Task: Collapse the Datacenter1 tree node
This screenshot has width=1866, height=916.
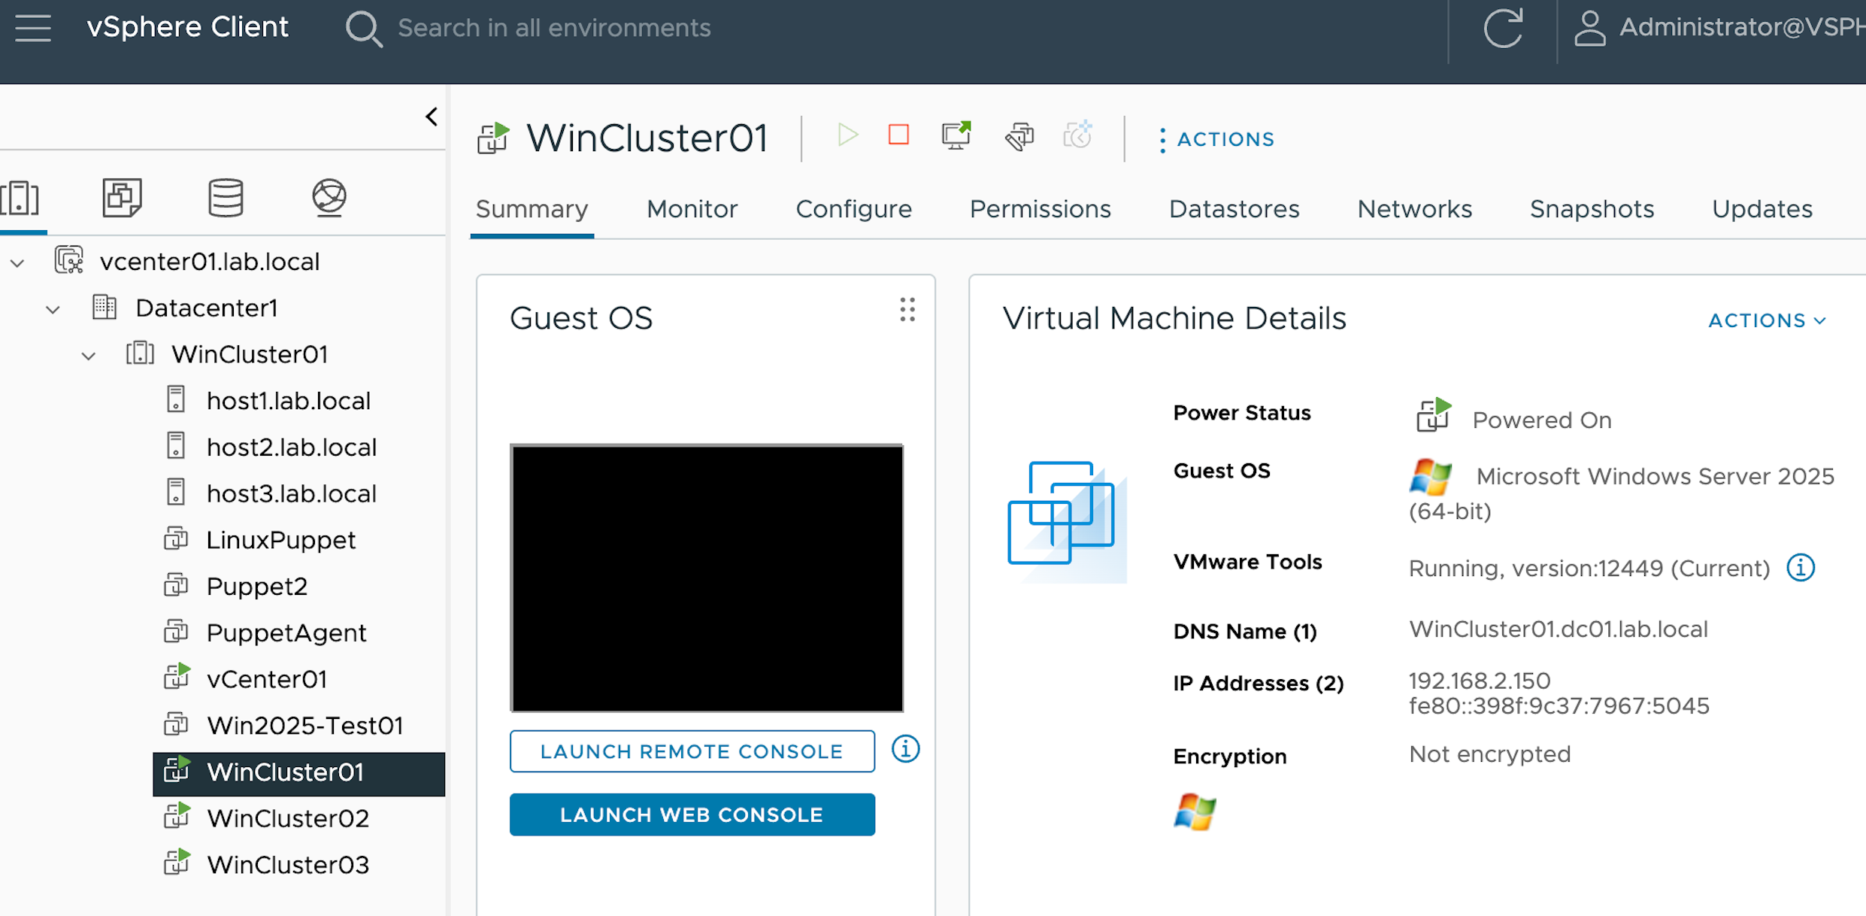Action: pyautogui.click(x=53, y=309)
